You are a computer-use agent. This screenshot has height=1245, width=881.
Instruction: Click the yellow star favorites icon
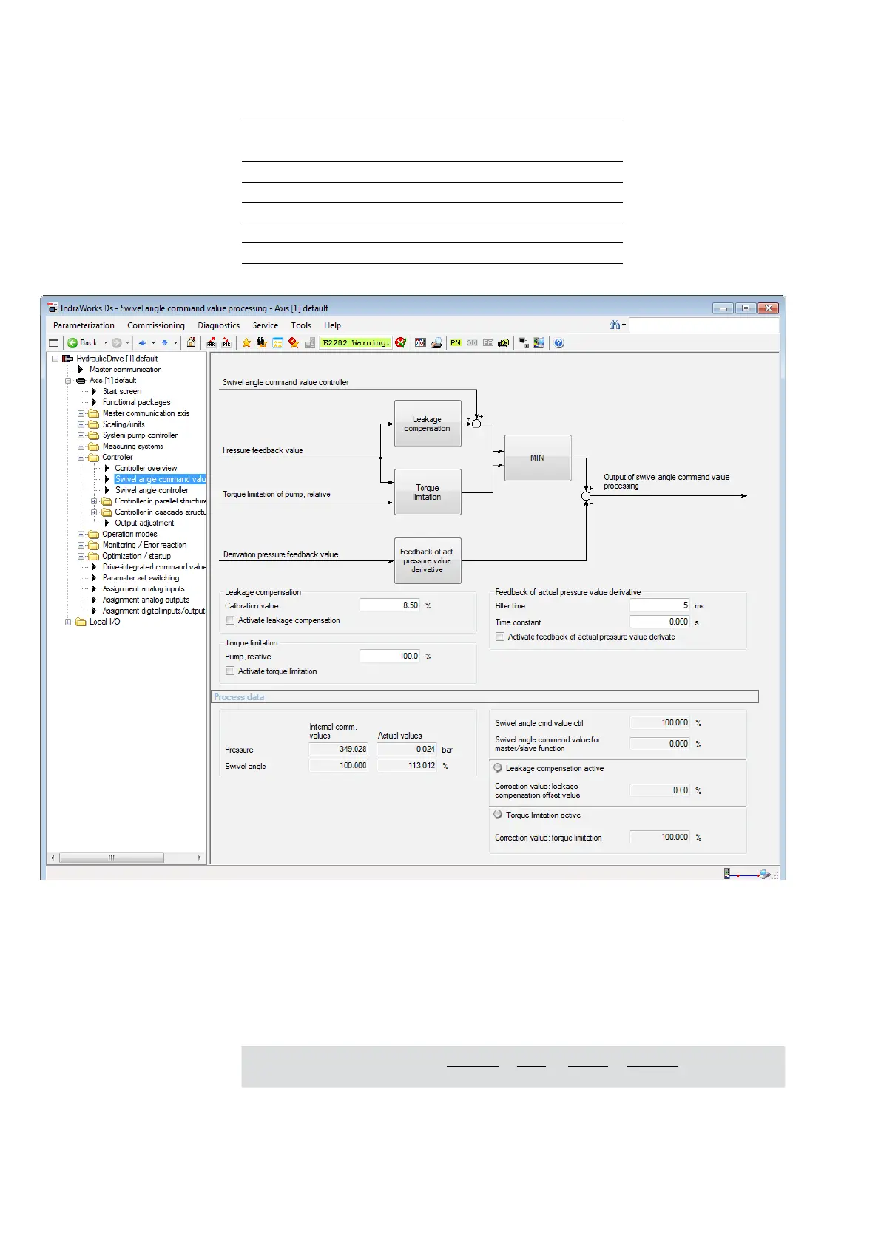coord(246,342)
